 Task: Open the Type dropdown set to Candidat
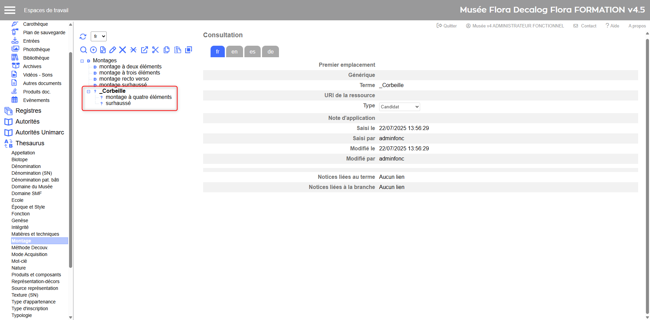pos(399,107)
